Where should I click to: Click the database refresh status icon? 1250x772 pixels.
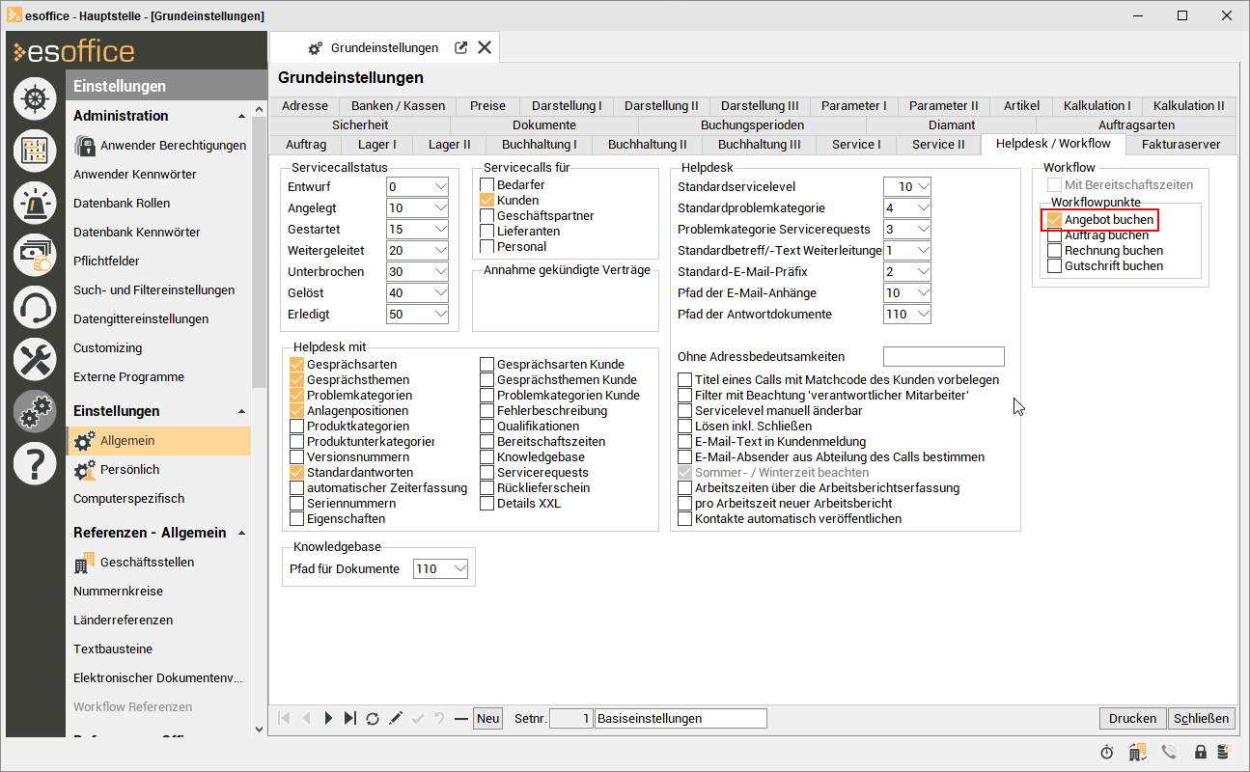pos(1223,752)
